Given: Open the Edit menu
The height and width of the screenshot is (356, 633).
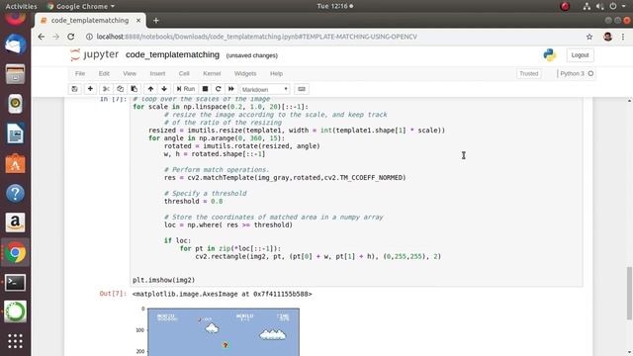Looking at the screenshot, I should coord(104,73).
